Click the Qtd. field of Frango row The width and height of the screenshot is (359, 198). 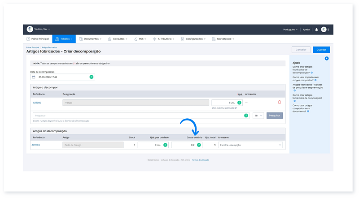[x=227, y=103]
